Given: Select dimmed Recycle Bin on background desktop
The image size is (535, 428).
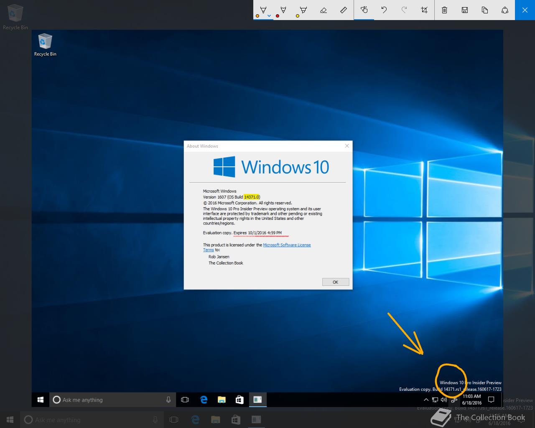Looking at the screenshot, I should (15, 17).
